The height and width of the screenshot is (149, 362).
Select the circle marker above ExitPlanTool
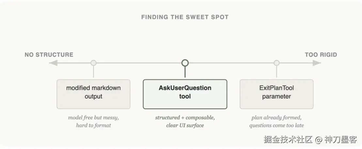(x=276, y=63)
